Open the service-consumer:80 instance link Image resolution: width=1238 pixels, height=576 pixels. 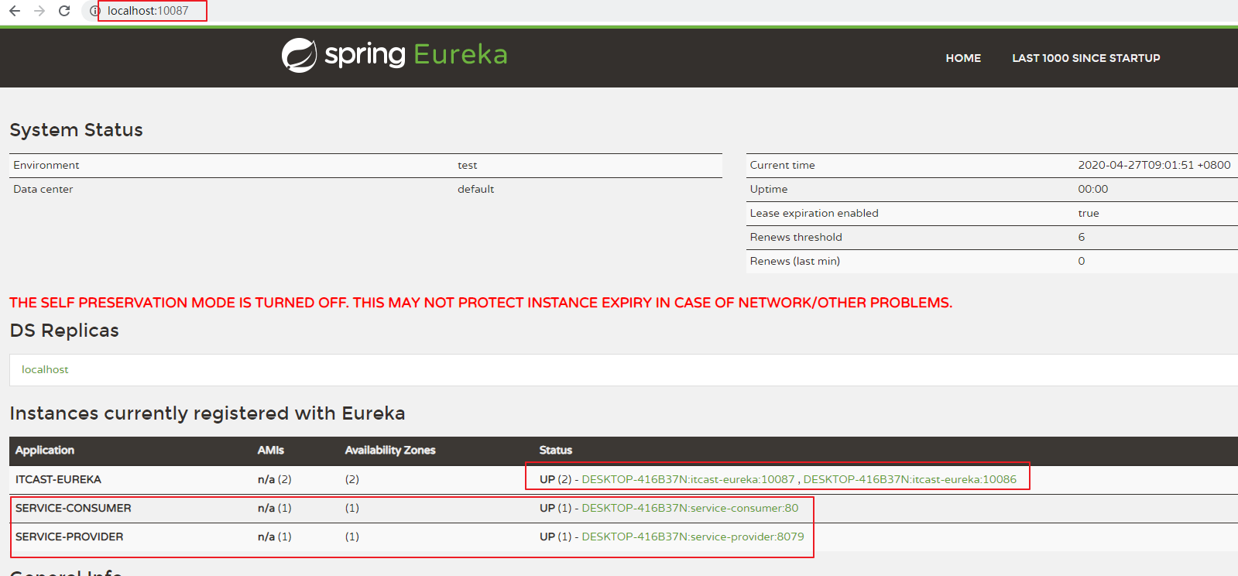coord(690,508)
